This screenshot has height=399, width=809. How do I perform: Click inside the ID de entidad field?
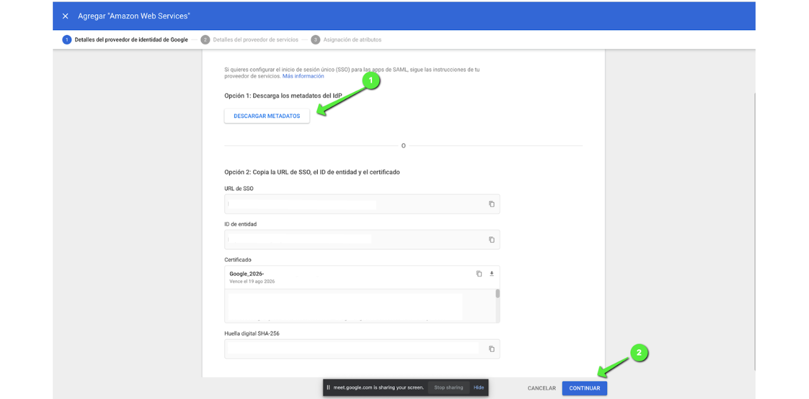coord(362,240)
